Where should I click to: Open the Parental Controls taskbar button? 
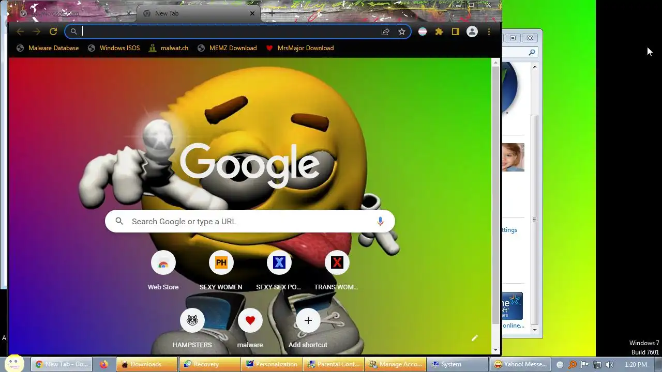pyautogui.click(x=334, y=364)
